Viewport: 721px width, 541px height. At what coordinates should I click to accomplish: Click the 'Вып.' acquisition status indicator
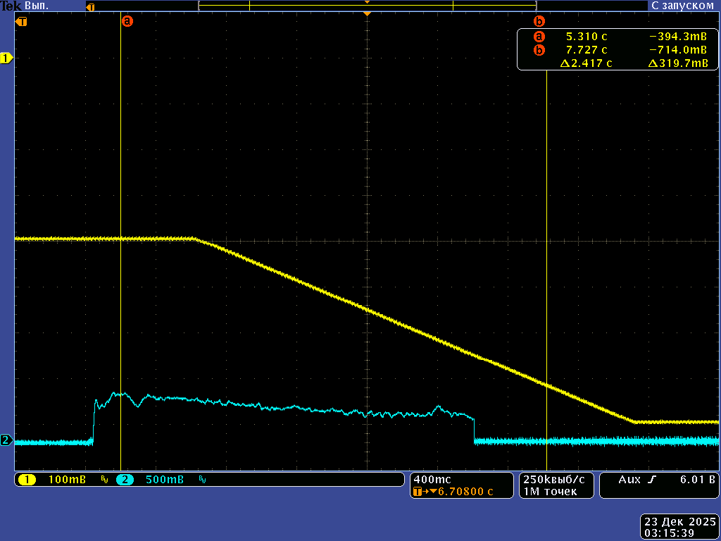pos(36,5)
